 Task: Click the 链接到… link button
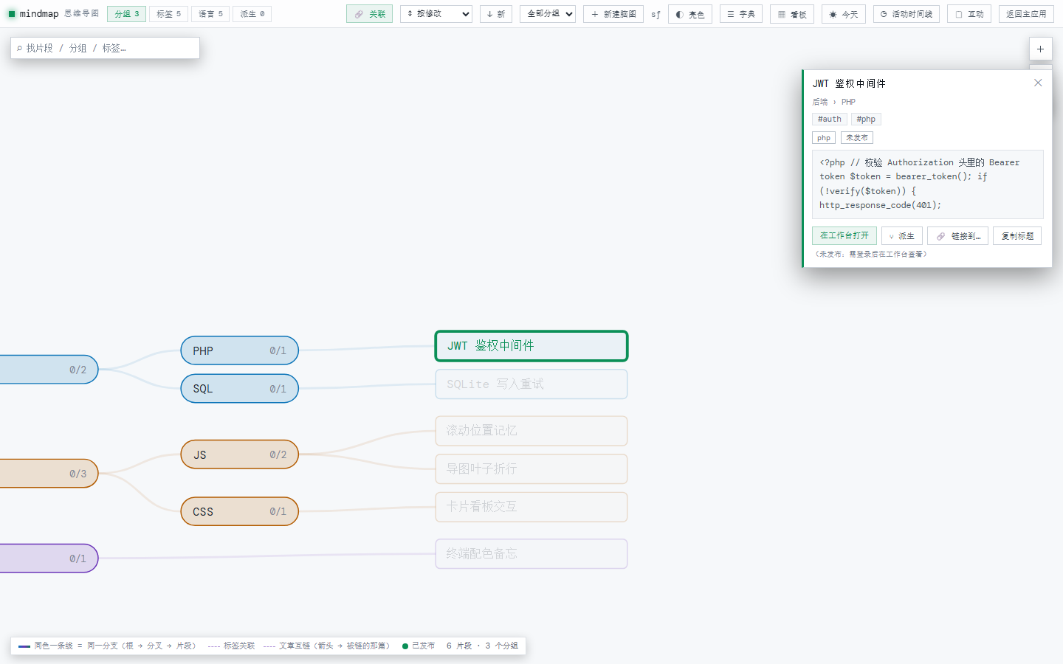[x=957, y=236]
